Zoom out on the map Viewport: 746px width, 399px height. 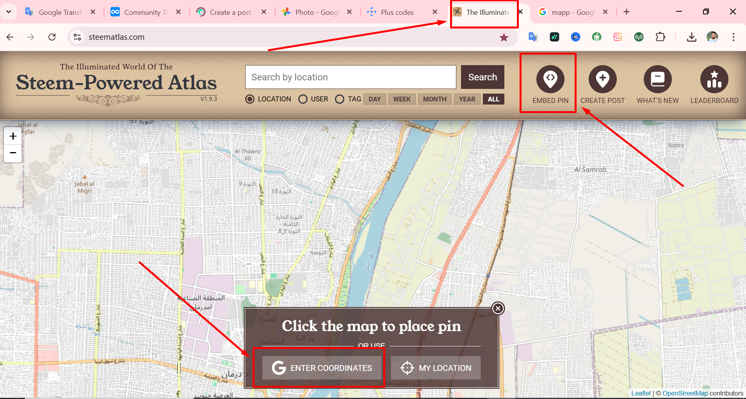click(x=13, y=153)
